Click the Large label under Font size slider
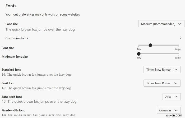185x118 pixels. coord(178,49)
